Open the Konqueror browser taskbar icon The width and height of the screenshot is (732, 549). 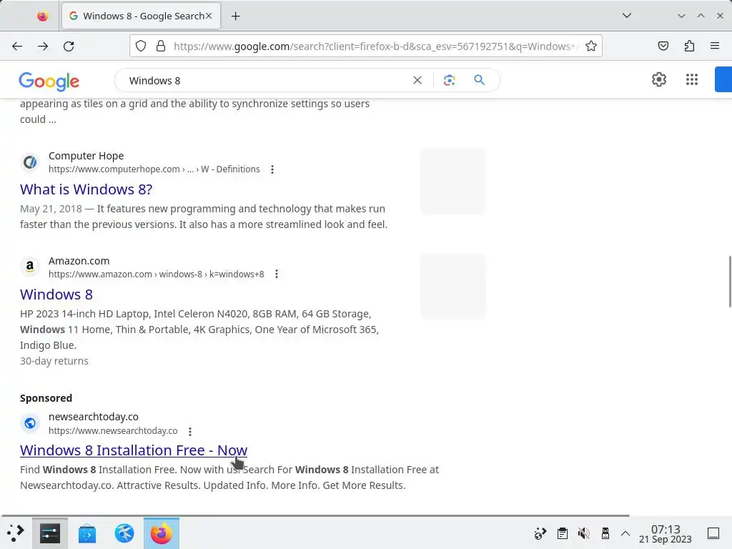(124, 533)
